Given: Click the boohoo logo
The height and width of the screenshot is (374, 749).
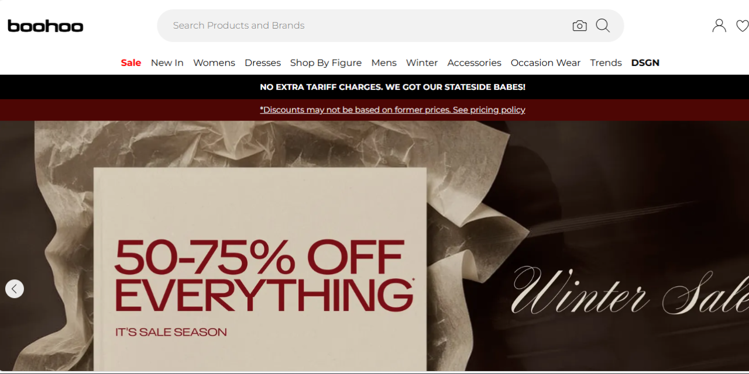Looking at the screenshot, I should [45, 26].
